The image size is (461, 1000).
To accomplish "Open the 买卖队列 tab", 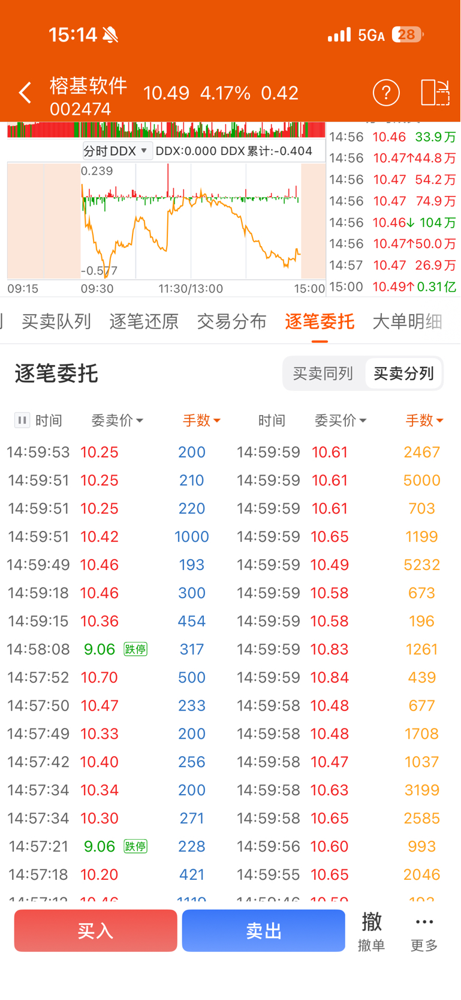I will (56, 321).
